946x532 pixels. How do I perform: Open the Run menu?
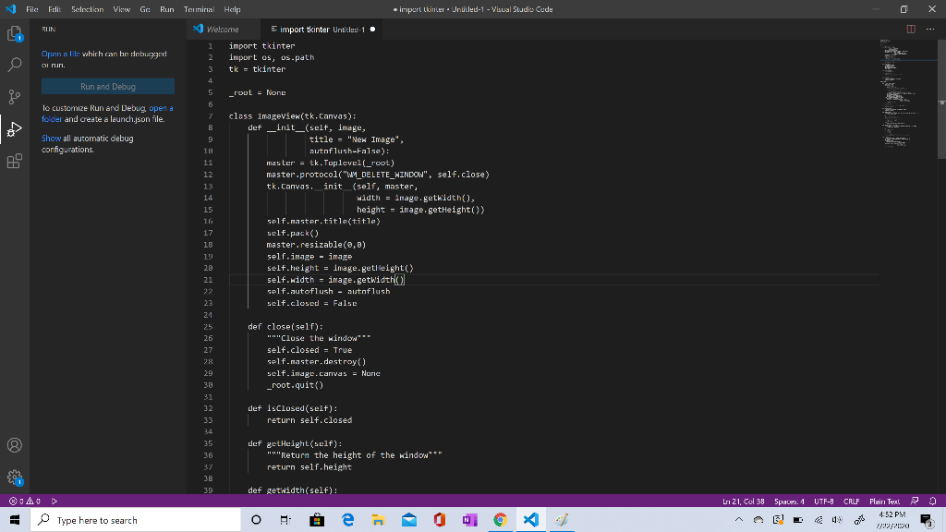coord(166,8)
